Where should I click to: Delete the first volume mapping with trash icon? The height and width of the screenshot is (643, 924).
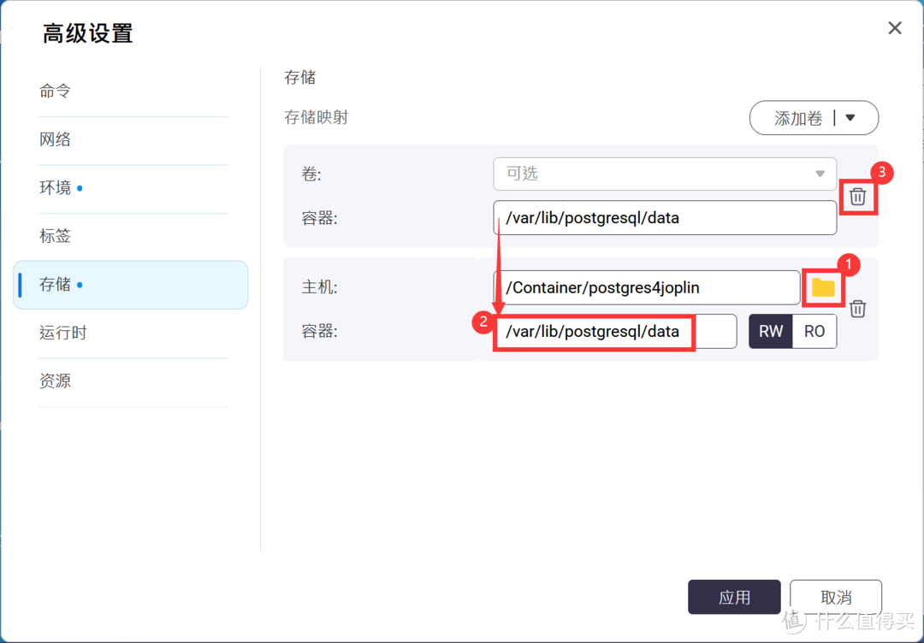(x=857, y=196)
